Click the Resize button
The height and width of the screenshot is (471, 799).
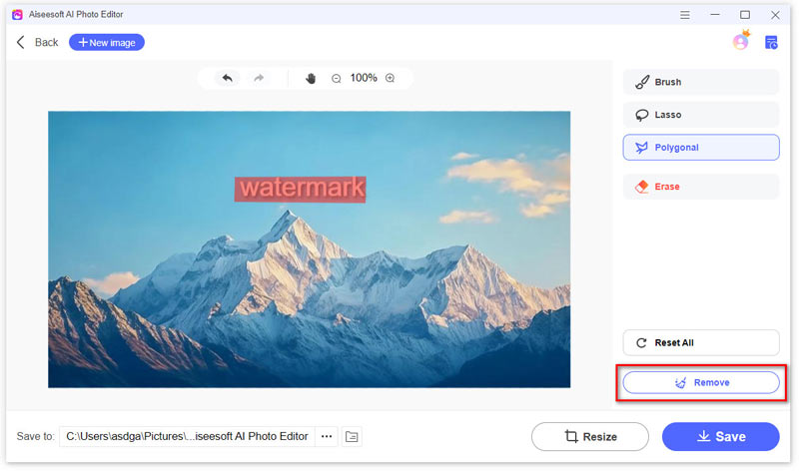click(x=590, y=436)
